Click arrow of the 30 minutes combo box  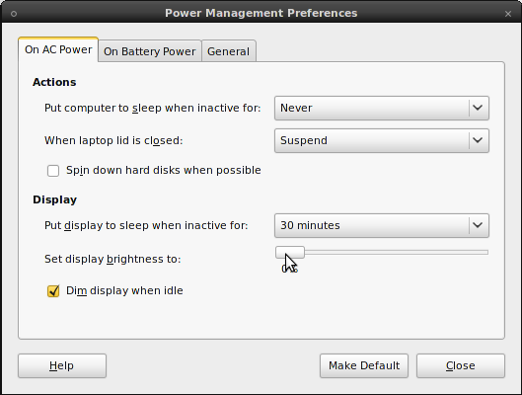[478, 225]
